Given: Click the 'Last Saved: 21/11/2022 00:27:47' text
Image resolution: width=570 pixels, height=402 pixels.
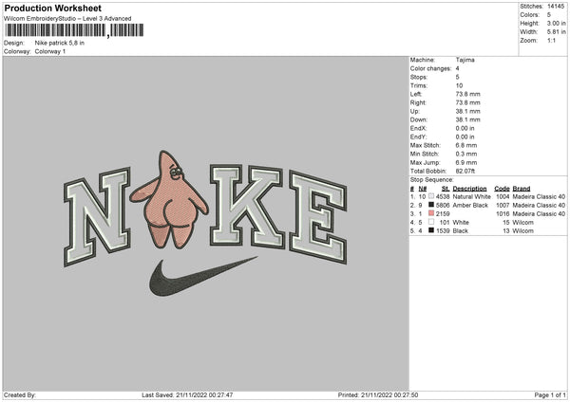Looking at the screenshot, I should coord(187,395).
